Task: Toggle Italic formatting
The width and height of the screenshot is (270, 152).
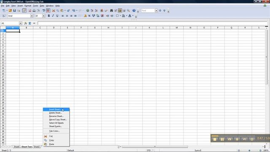Action: 53,16
